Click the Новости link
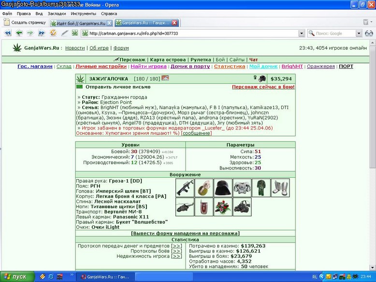The image size is (376, 282). (x=75, y=48)
